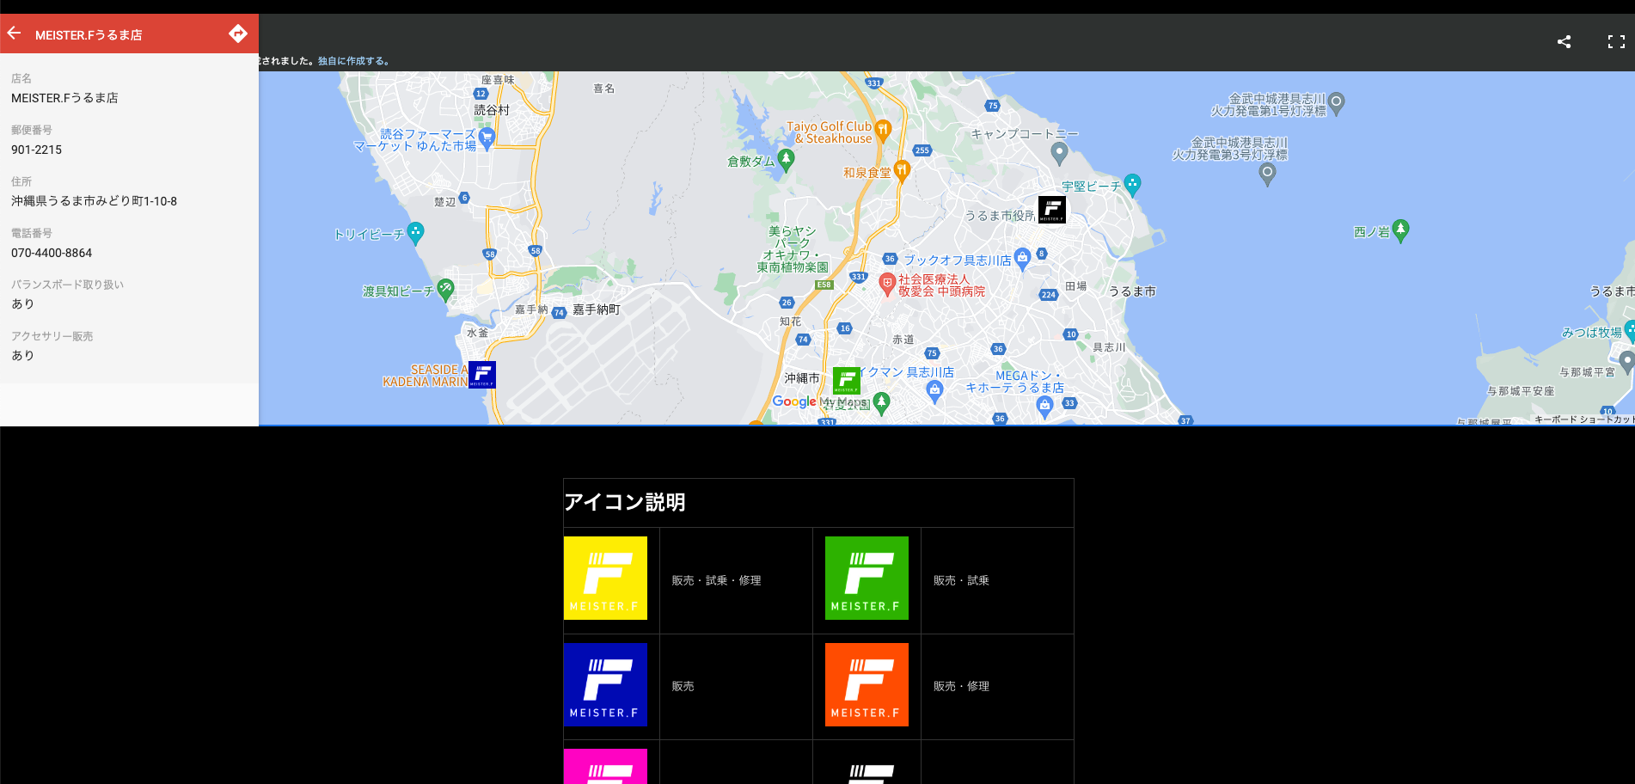This screenshot has height=784, width=1635.
Task: Open the 火力発電第1号灯浮標 location pin
Action: [1337, 104]
